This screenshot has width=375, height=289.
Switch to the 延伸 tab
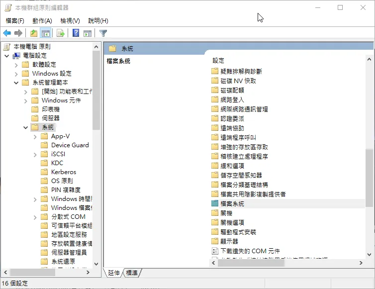(x=114, y=273)
